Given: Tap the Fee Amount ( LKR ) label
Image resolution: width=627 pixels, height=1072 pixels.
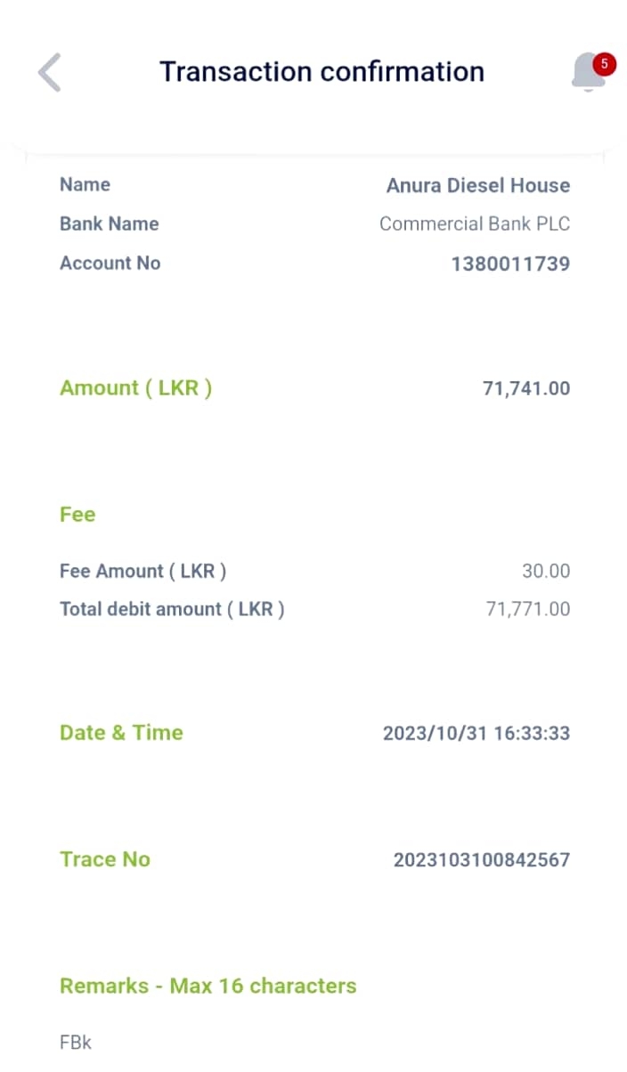Looking at the screenshot, I should (x=142, y=571).
